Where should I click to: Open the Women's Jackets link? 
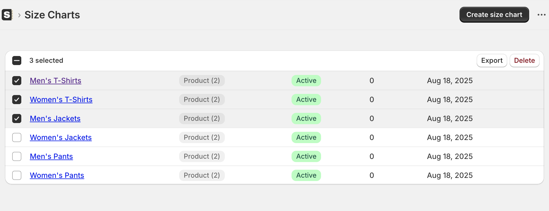[61, 137]
